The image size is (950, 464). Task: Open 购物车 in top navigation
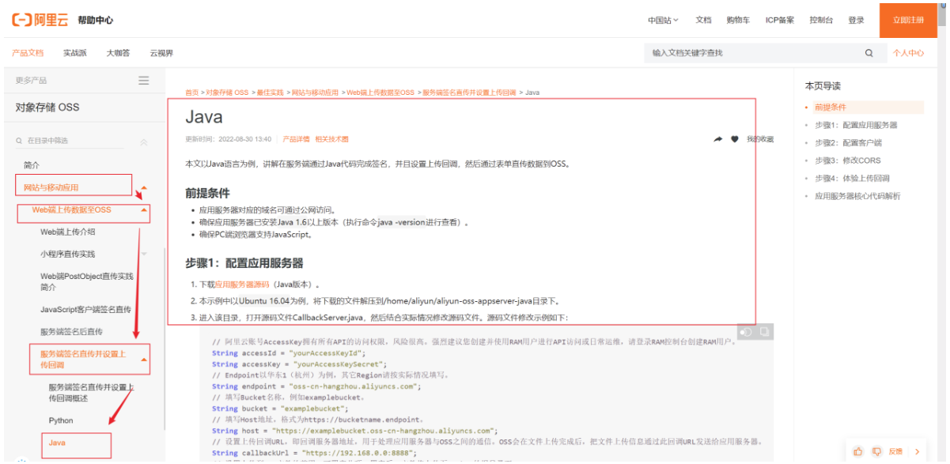[738, 21]
